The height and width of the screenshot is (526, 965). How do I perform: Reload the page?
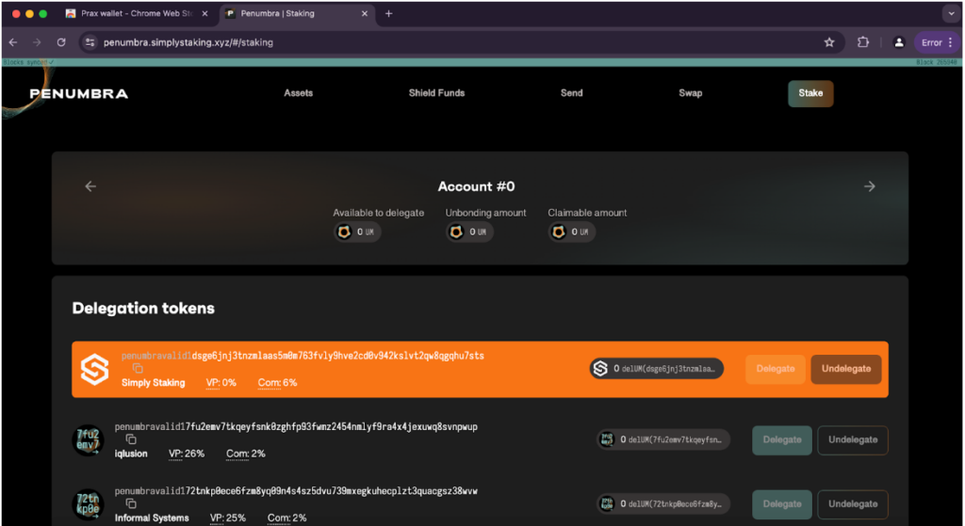61,42
